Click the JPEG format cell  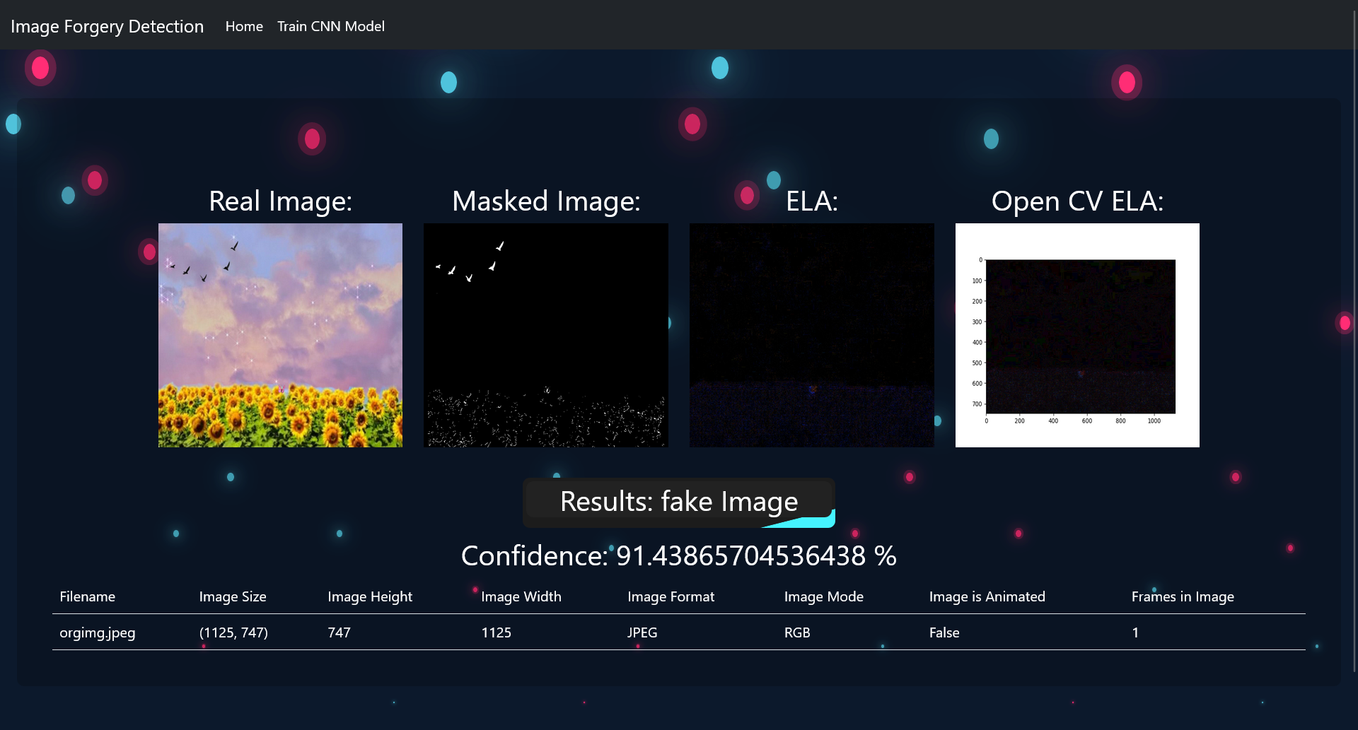(642, 632)
